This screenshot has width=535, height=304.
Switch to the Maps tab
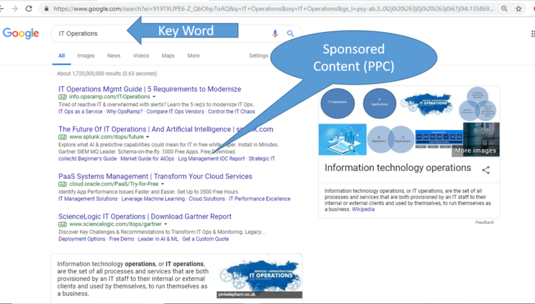point(169,55)
